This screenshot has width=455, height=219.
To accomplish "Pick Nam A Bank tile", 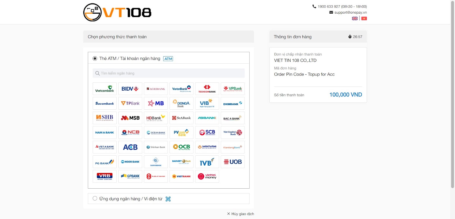I will pyautogui.click(x=105, y=133).
